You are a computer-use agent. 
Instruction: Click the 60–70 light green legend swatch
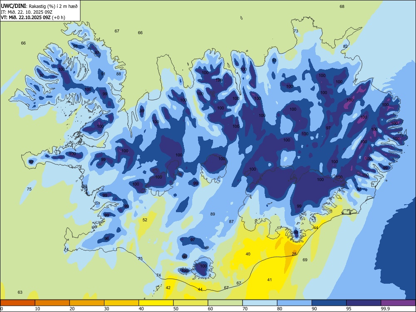(225, 303)
